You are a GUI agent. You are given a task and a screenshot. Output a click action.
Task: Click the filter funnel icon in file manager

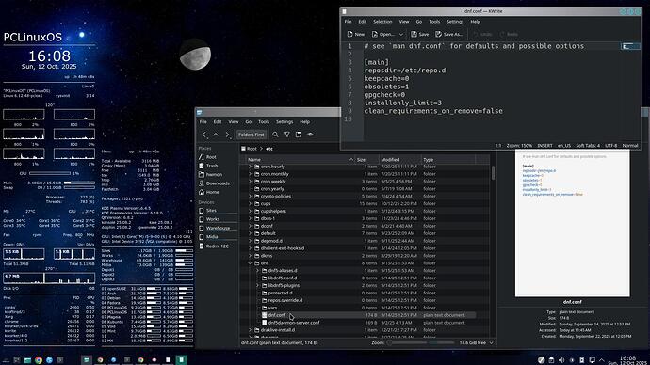[x=287, y=135]
